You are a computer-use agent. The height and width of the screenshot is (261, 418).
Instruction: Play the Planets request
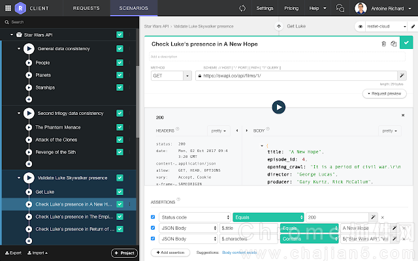pyautogui.click(x=29, y=76)
